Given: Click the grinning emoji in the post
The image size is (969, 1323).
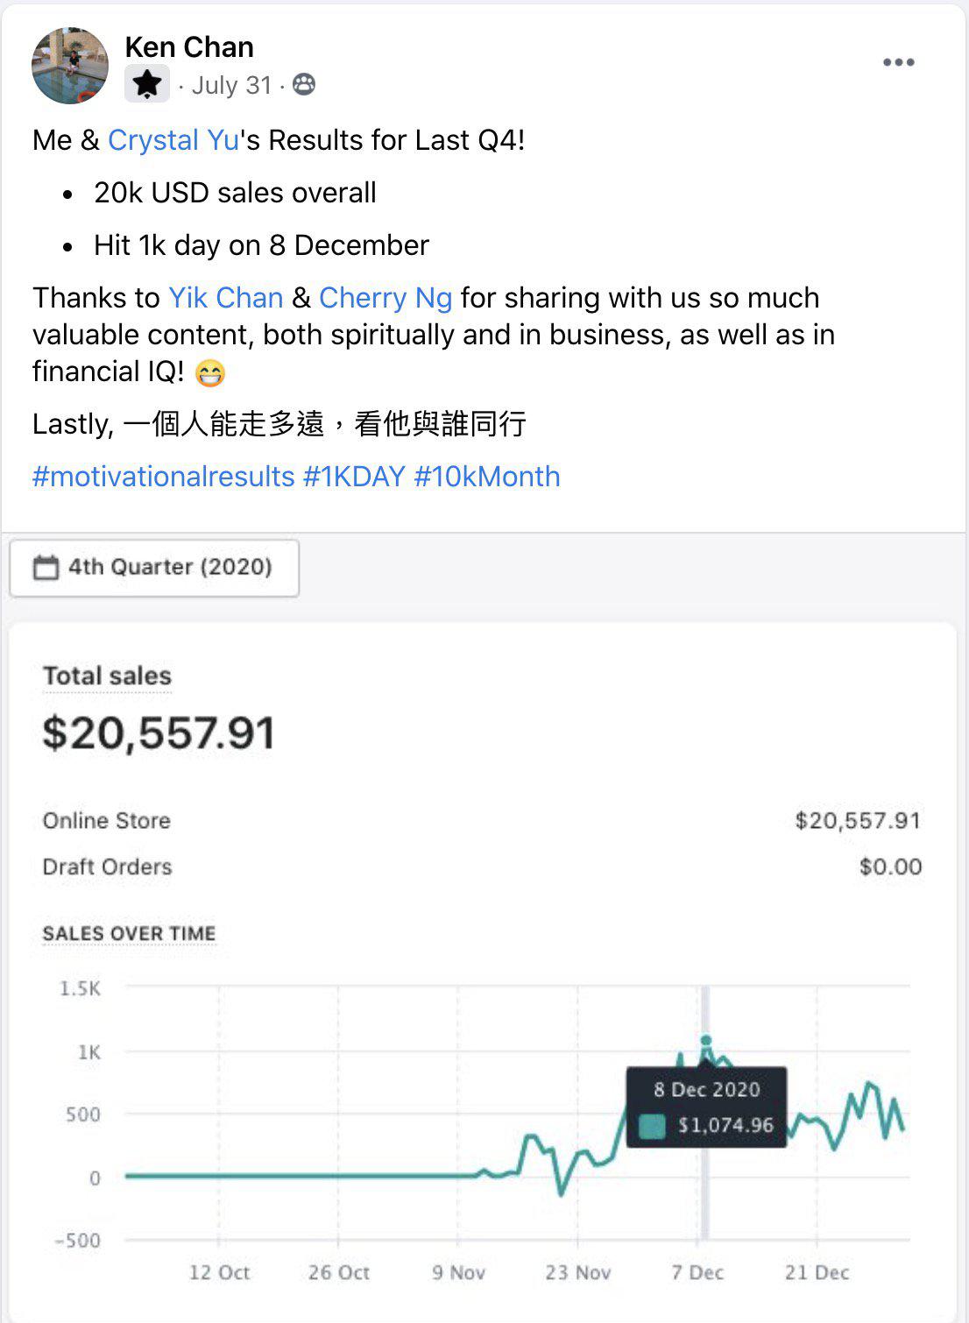Looking at the screenshot, I should (210, 374).
